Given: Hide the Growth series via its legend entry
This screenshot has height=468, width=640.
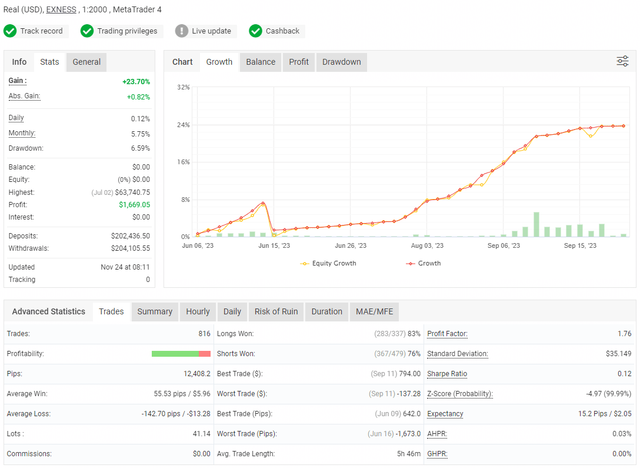Looking at the screenshot, I should [x=424, y=263].
